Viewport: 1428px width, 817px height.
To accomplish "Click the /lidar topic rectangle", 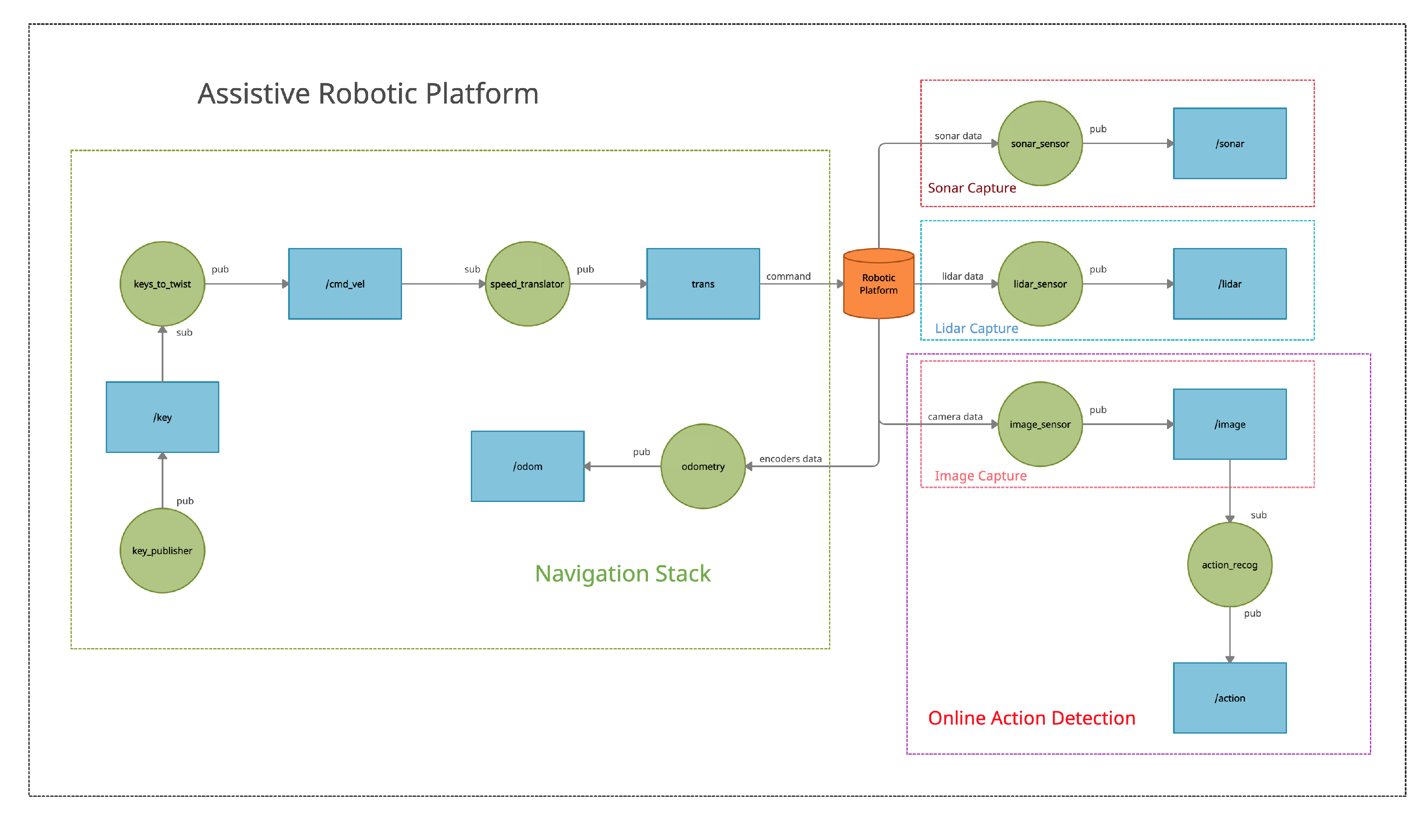I will [x=1229, y=284].
